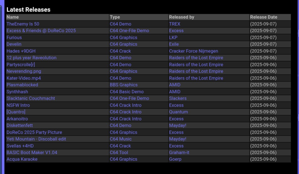
Task: Open Yeti Mountain - Discoball edit
Action: [36, 139]
